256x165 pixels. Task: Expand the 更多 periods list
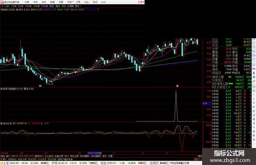[x=78, y=6]
